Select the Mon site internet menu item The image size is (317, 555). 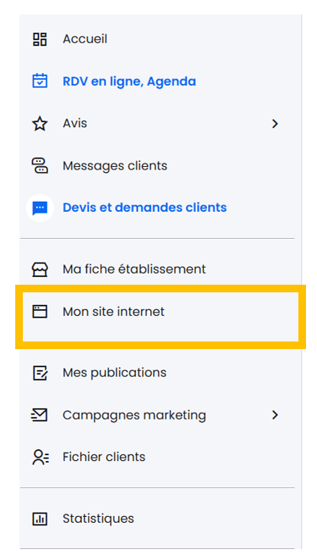coord(161,317)
